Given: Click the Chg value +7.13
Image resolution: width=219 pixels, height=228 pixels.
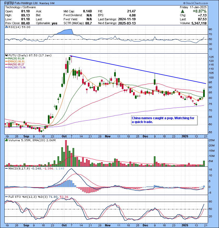Looking at the screenshot, I should 202,15.
